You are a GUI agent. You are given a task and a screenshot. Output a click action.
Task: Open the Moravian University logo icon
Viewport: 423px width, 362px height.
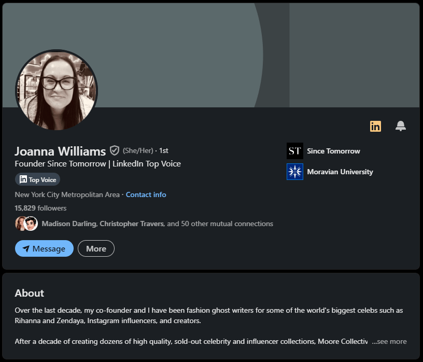coord(295,172)
